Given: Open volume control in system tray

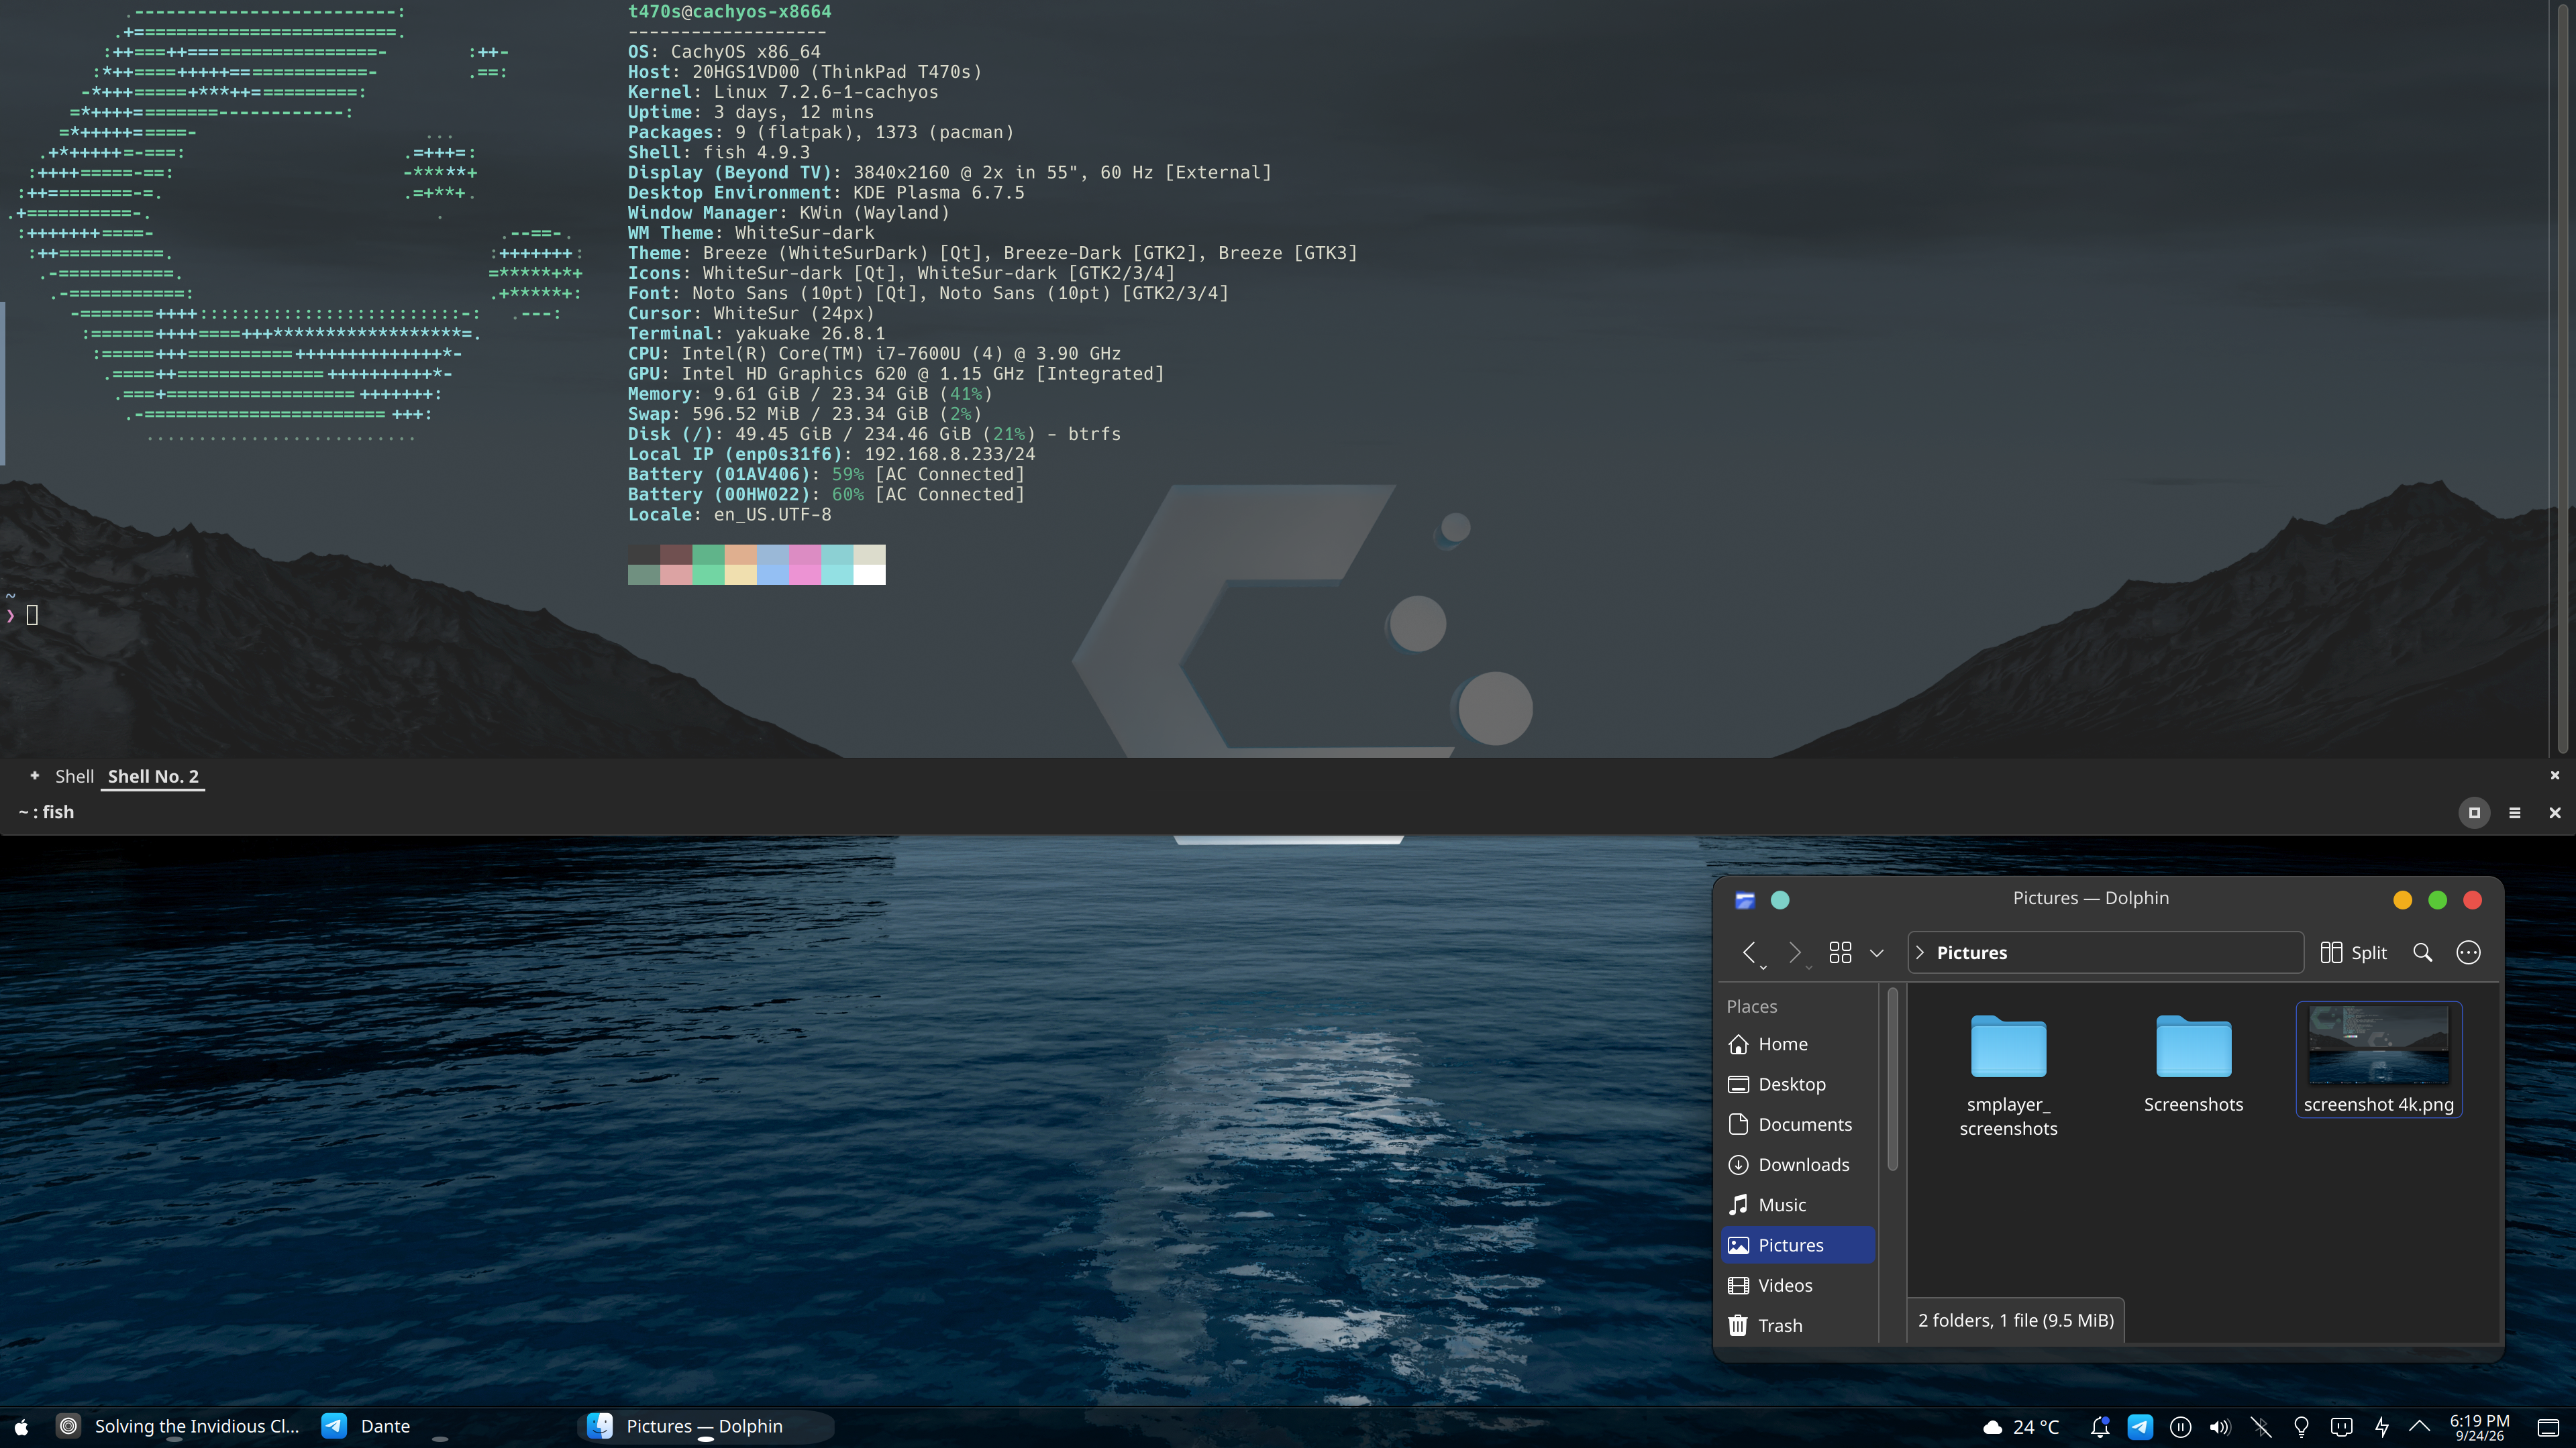Looking at the screenshot, I should [x=2220, y=1427].
